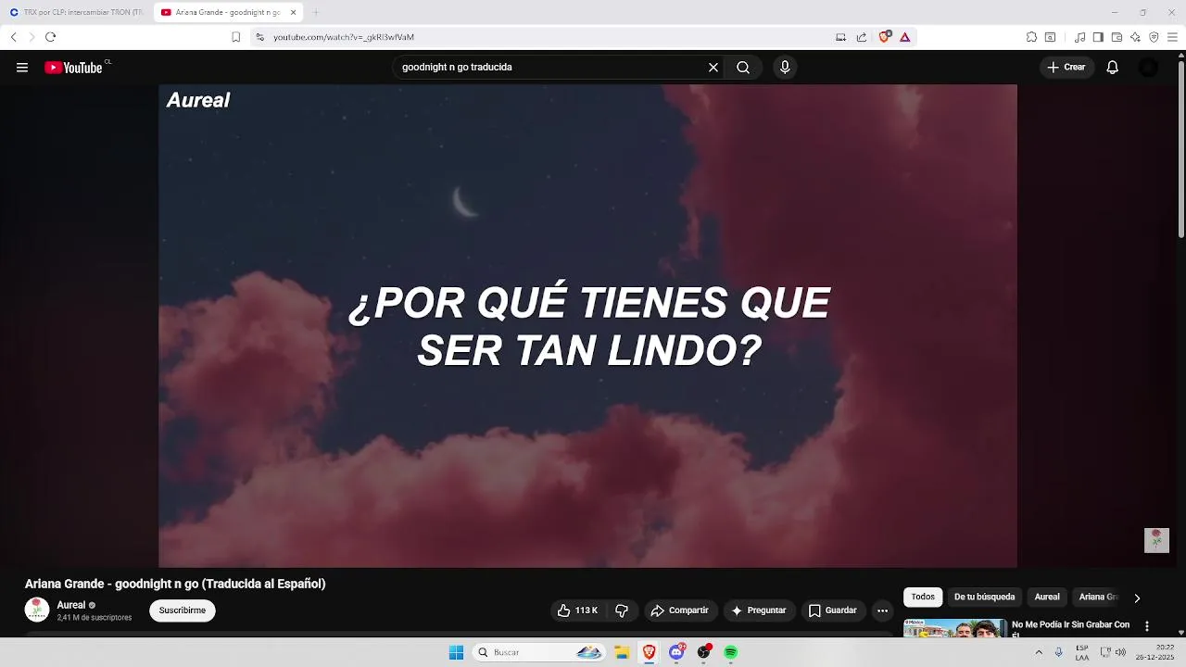Image resolution: width=1186 pixels, height=667 pixels.
Task: Select De tu búsqueda filter chip
Action: [984, 598]
